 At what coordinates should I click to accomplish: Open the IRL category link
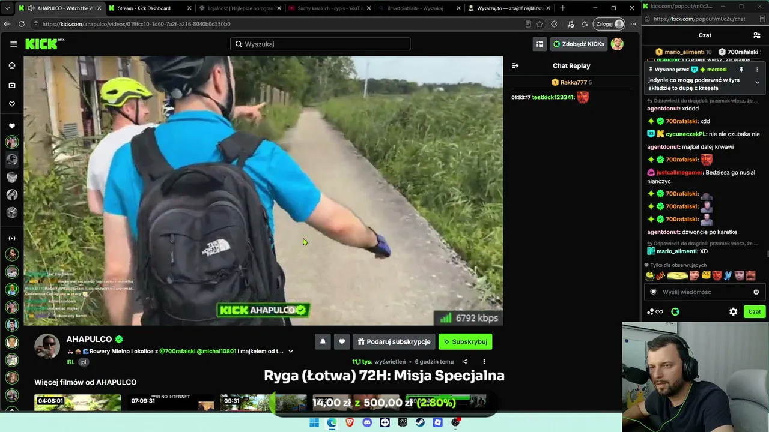70,362
